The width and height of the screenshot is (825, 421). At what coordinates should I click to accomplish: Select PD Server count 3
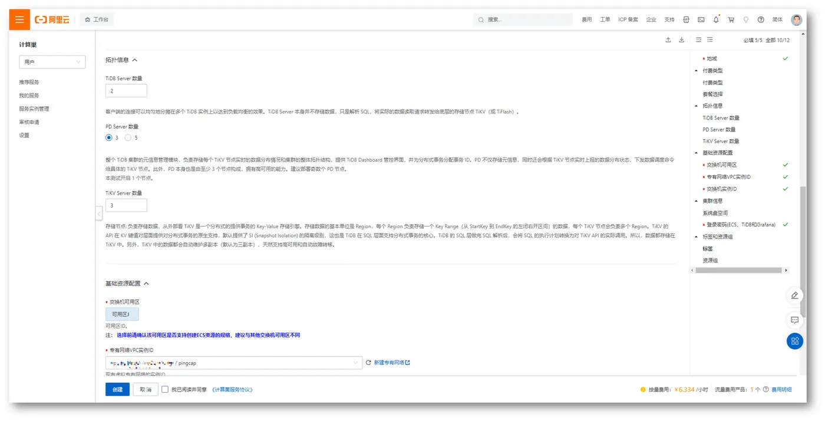click(x=108, y=137)
